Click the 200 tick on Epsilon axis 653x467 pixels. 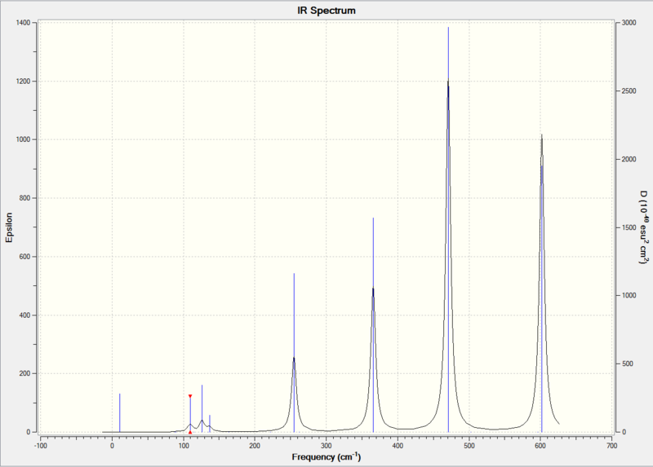click(x=25, y=373)
